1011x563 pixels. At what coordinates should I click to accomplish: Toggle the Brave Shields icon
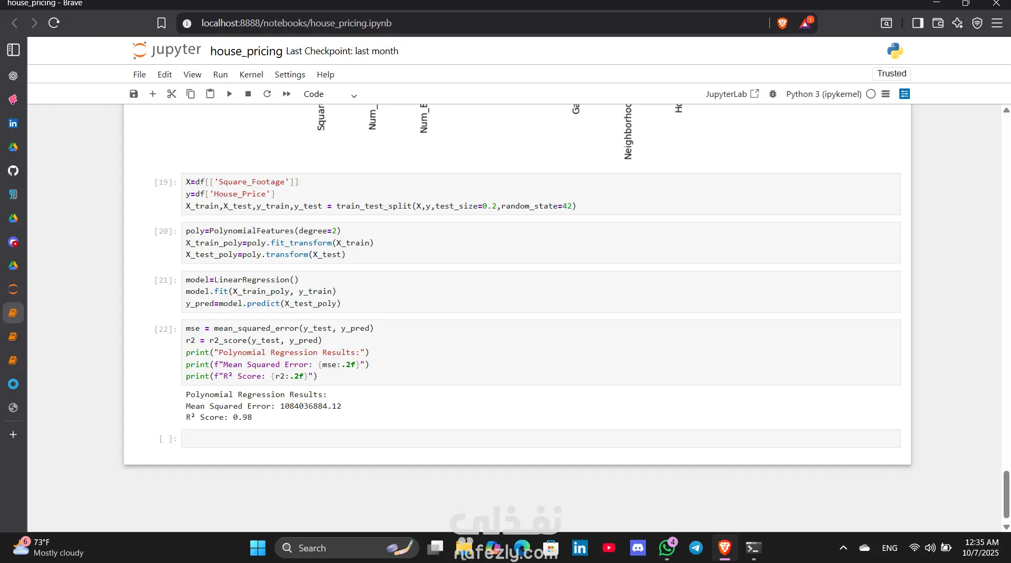pyautogui.click(x=782, y=23)
